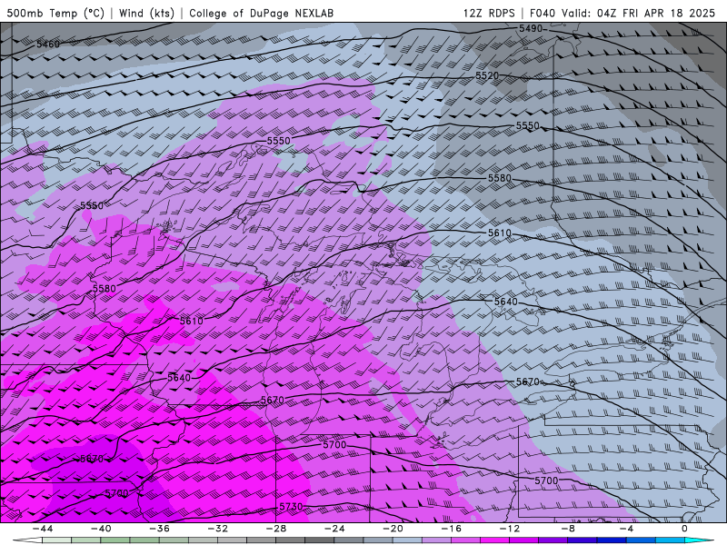Click the 0 tick on the temperature scale
Screen dimensions: 727x545
point(684,529)
